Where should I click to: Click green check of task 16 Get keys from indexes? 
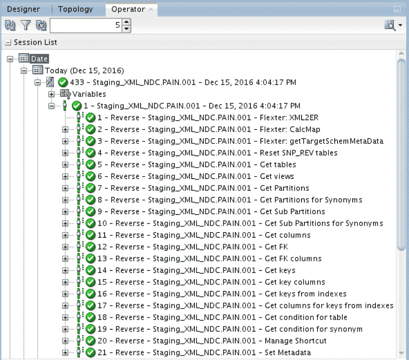pyautogui.click(x=91, y=294)
